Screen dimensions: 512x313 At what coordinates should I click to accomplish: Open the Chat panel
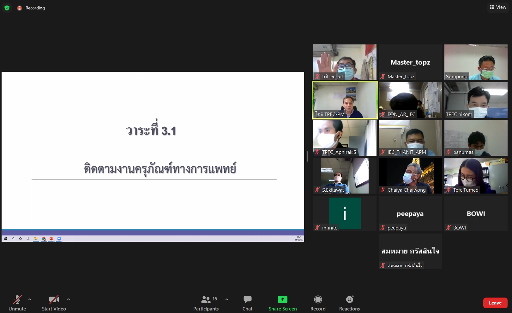247,303
